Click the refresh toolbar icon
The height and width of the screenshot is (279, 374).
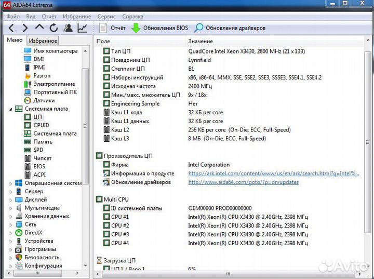point(54,28)
